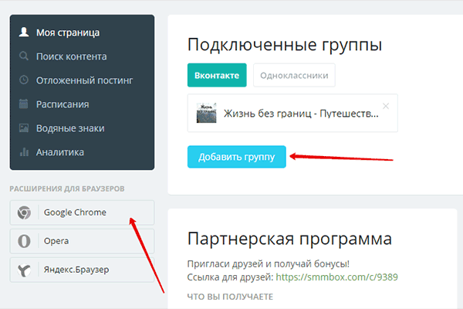This screenshot has width=463, height=309.
Task: Click the Расширения для браузеров label
Action: pos(67,188)
